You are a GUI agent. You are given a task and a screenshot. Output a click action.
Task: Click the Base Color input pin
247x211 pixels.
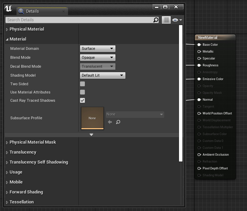[x=199, y=45]
